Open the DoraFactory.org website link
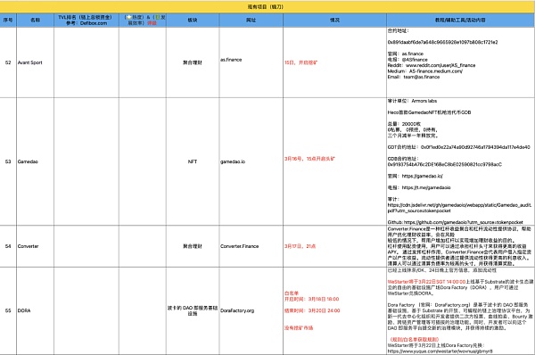This screenshot has height=355, width=535. pyautogui.click(x=237, y=310)
